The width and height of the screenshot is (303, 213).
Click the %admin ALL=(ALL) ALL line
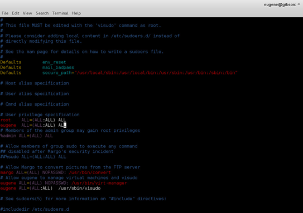coord(26,136)
